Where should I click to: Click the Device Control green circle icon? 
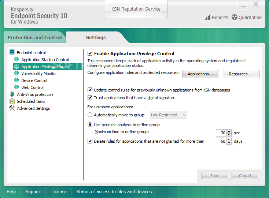click(x=16, y=80)
